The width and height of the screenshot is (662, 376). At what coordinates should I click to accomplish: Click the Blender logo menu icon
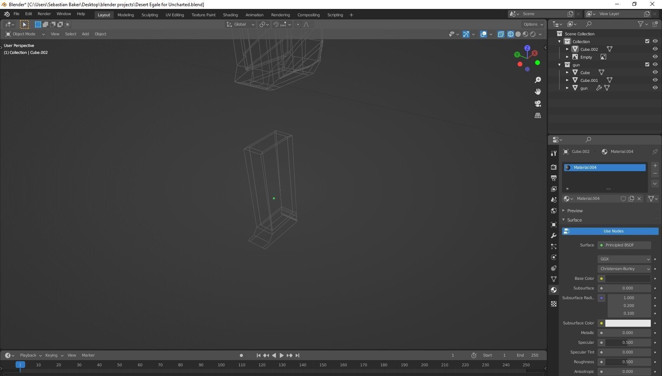[x=7, y=14]
